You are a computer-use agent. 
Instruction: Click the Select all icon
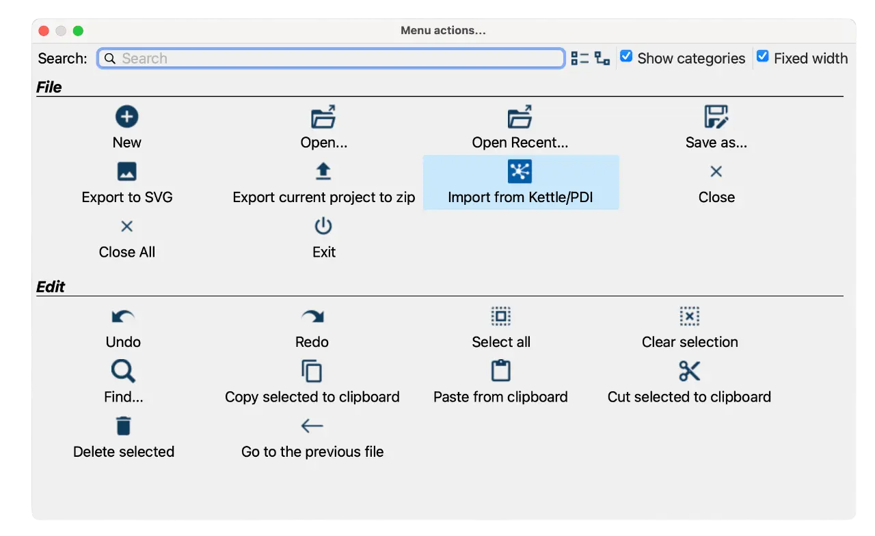click(501, 316)
